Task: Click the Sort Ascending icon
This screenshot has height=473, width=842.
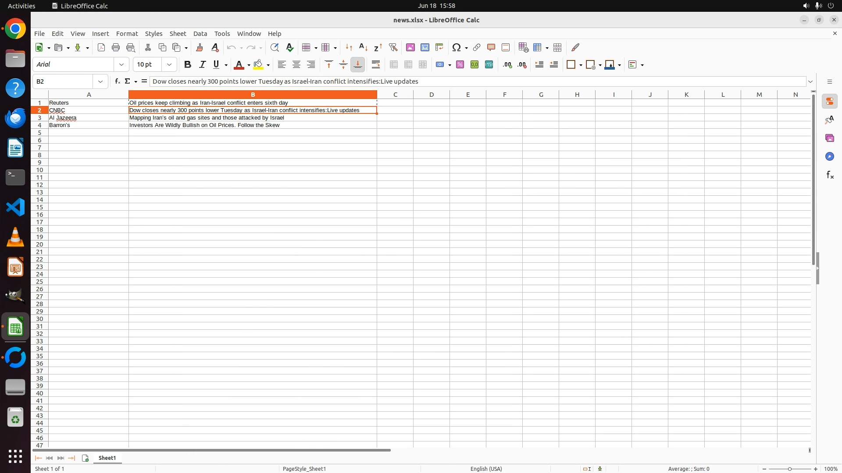Action: click(x=363, y=47)
